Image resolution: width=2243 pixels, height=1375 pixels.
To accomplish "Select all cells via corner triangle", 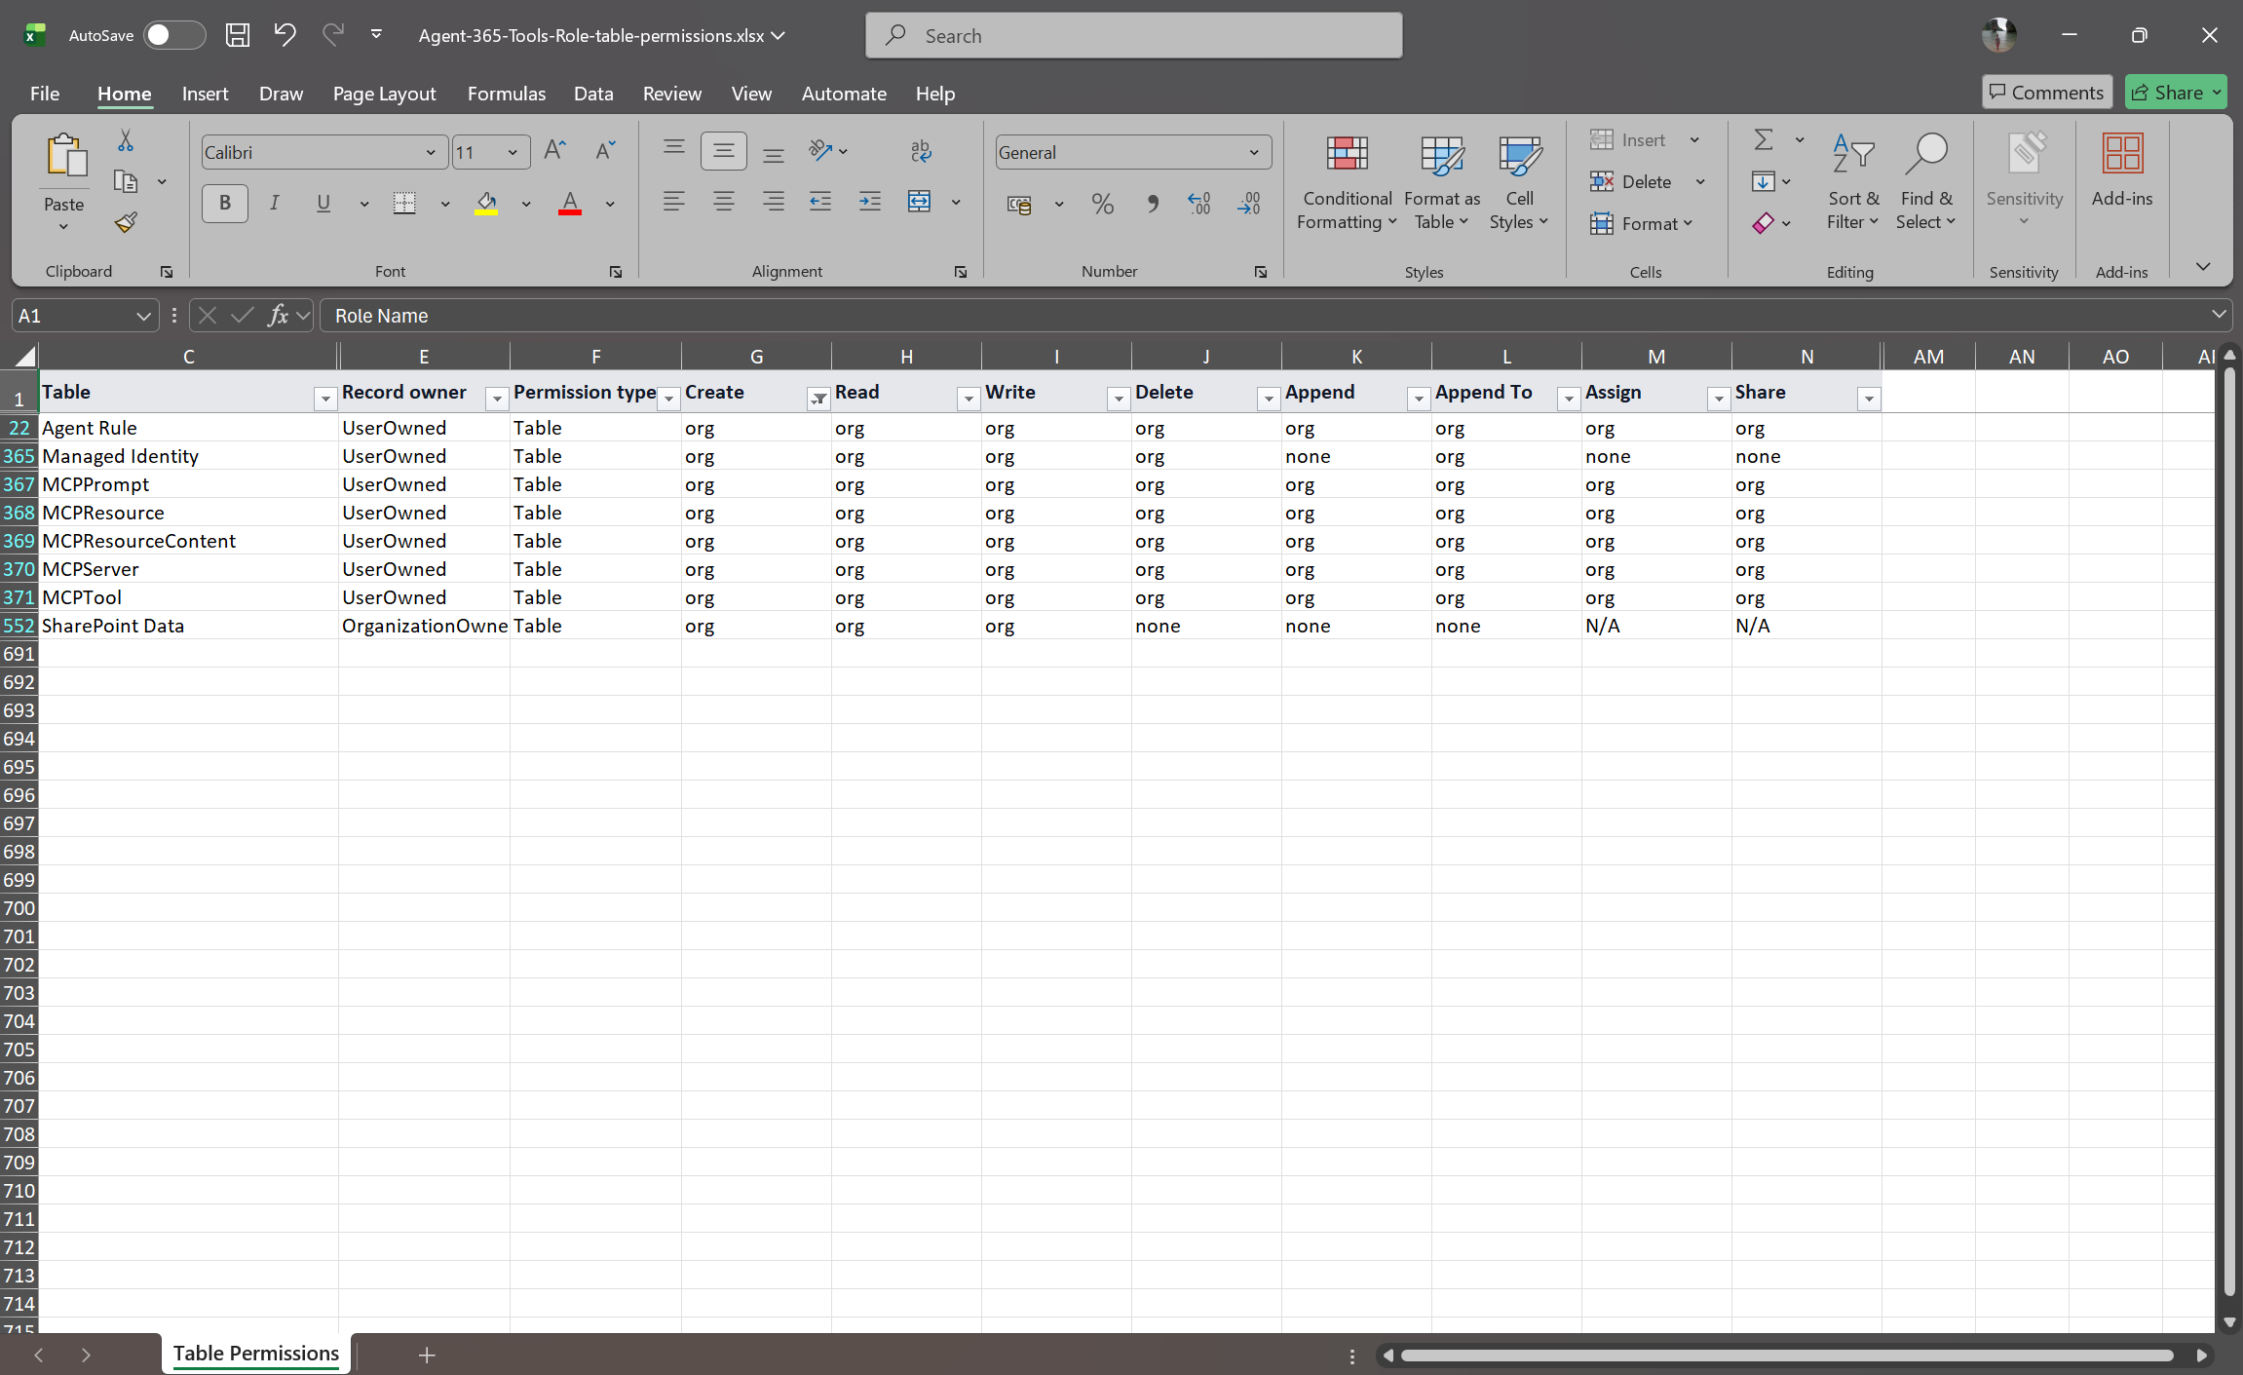I will click(25, 357).
